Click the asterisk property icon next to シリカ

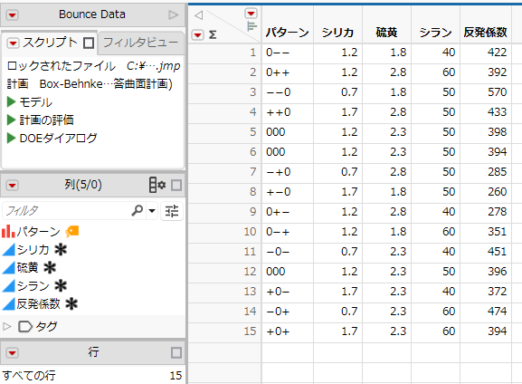point(61,250)
